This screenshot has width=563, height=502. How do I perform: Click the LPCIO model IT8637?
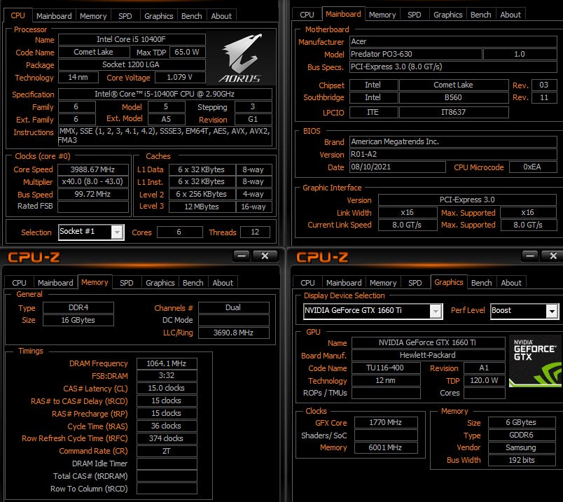[454, 112]
